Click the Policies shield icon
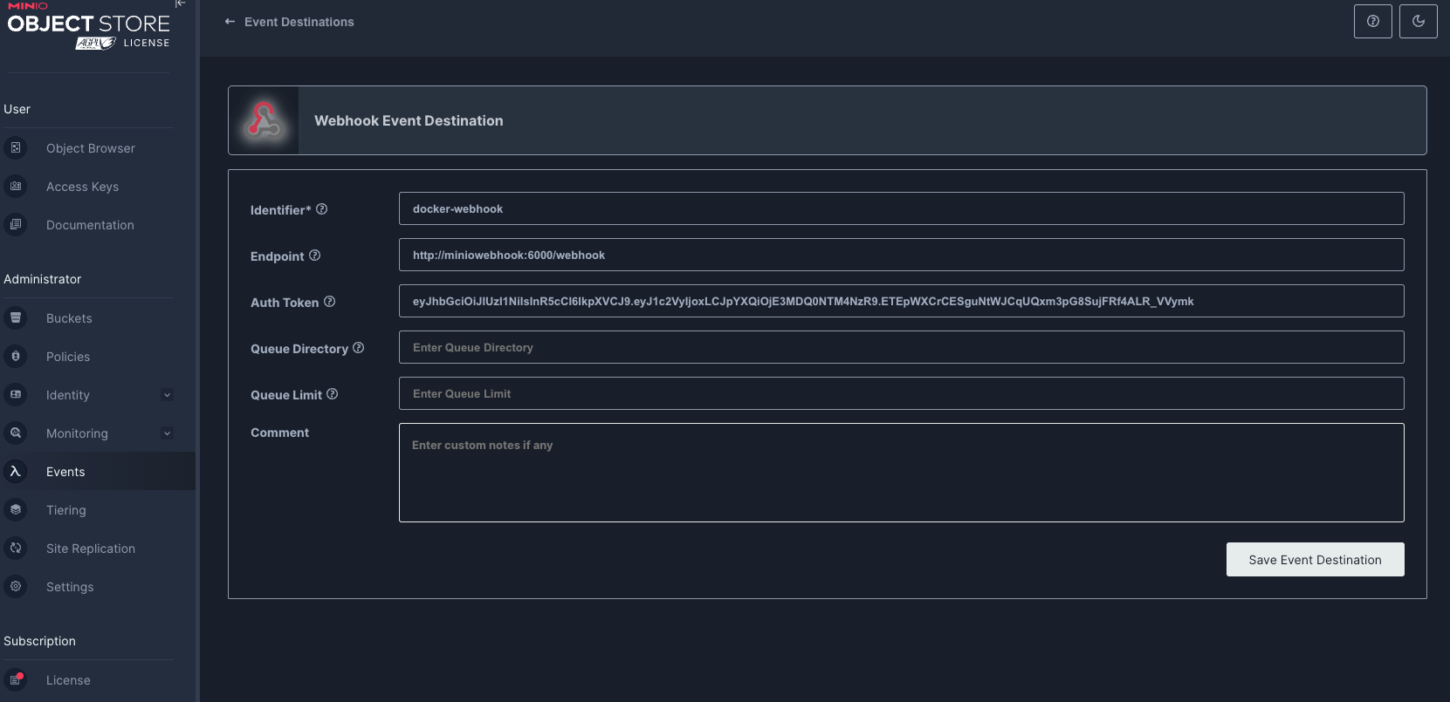Viewport: 1450px width, 702px height. click(x=16, y=356)
